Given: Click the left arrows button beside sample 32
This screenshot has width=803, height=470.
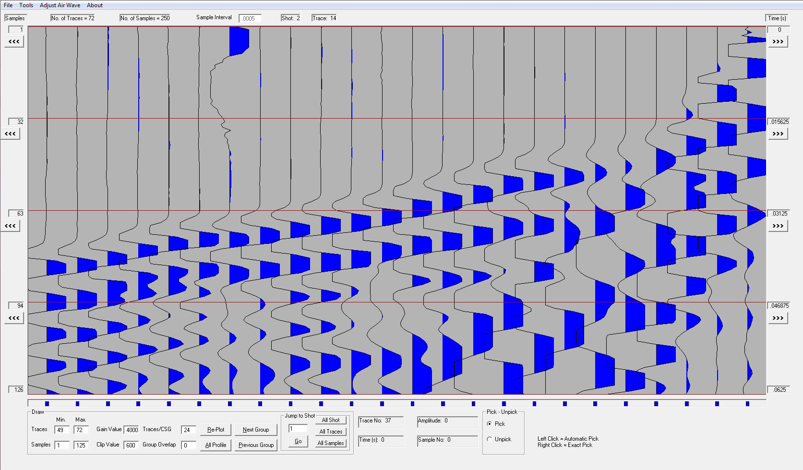Looking at the screenshot, I should pyautogui.click(x=10, y=134).
